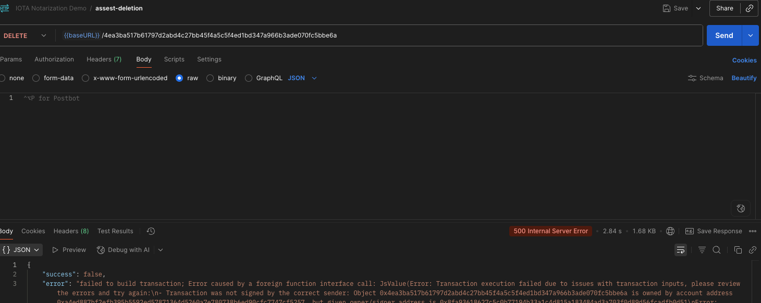Click the filter response icon
The height and width of the screenshot is (303, 761).
[702, 250]
